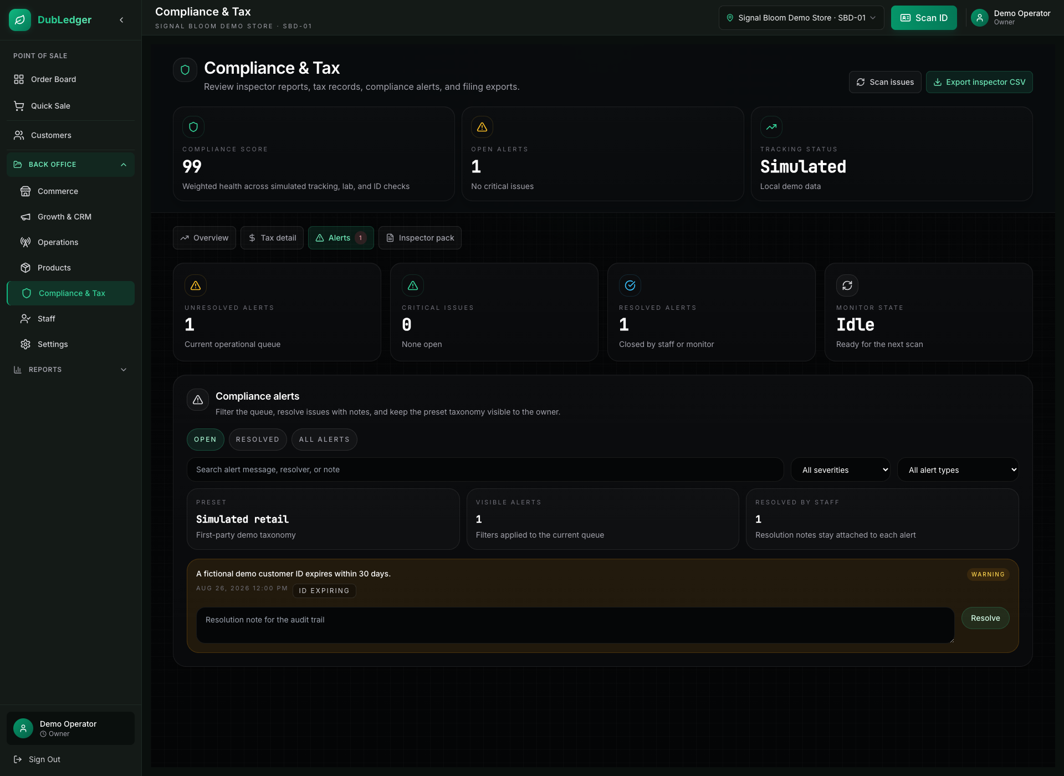Click the alert message about ID expiring
The width and height of the screenshot is (1064, 776).
[293, 574]
